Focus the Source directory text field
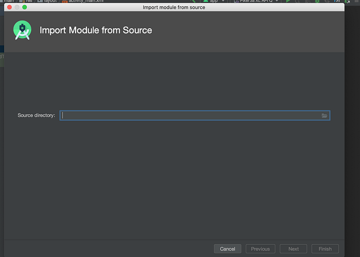The image size is (360, 257). (x=195, y=115)
